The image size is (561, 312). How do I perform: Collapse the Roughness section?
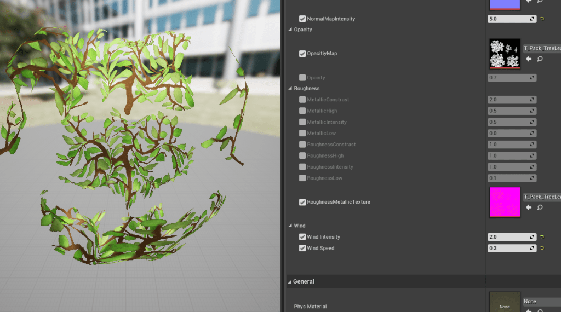coord(290,88)
